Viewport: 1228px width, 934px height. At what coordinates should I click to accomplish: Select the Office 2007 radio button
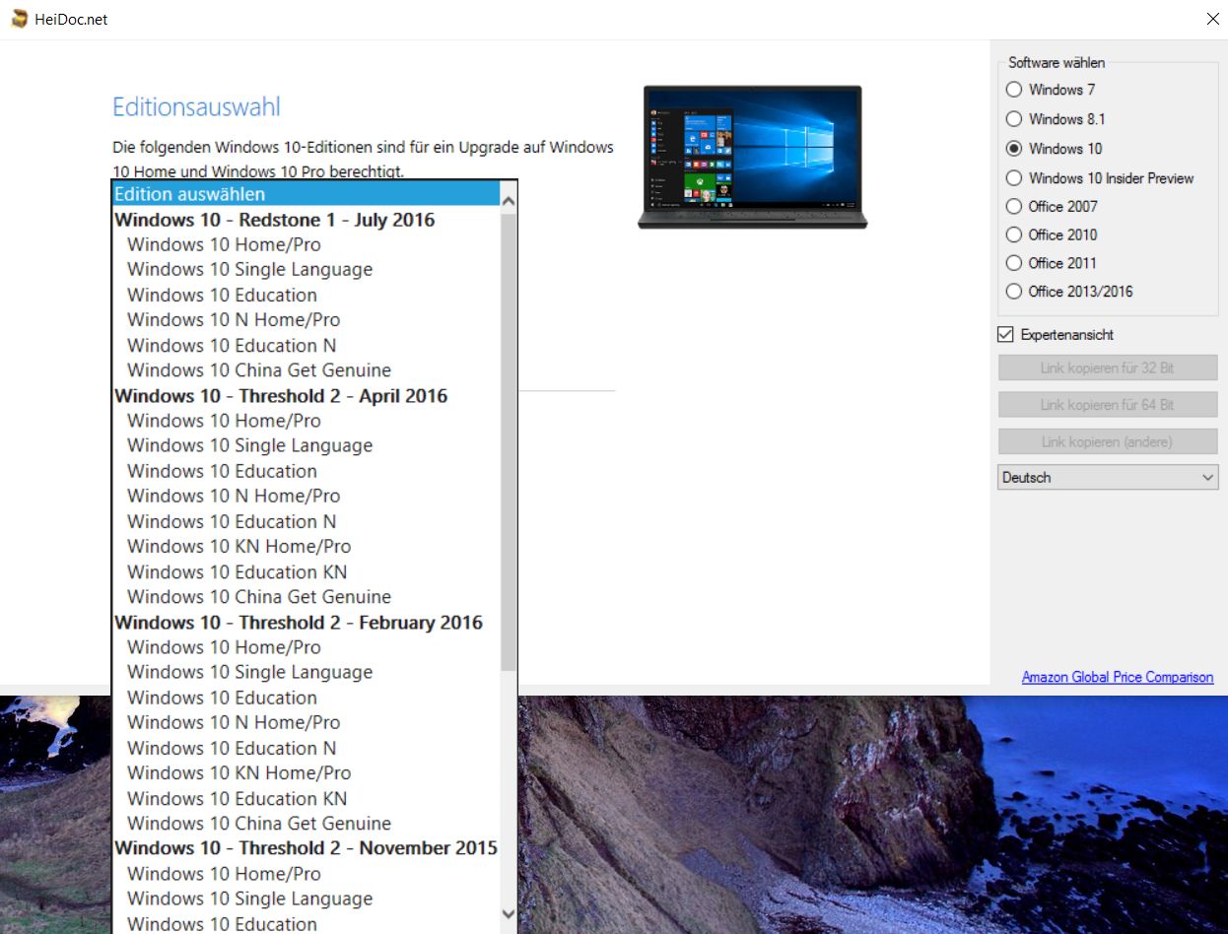point(1013,206)
